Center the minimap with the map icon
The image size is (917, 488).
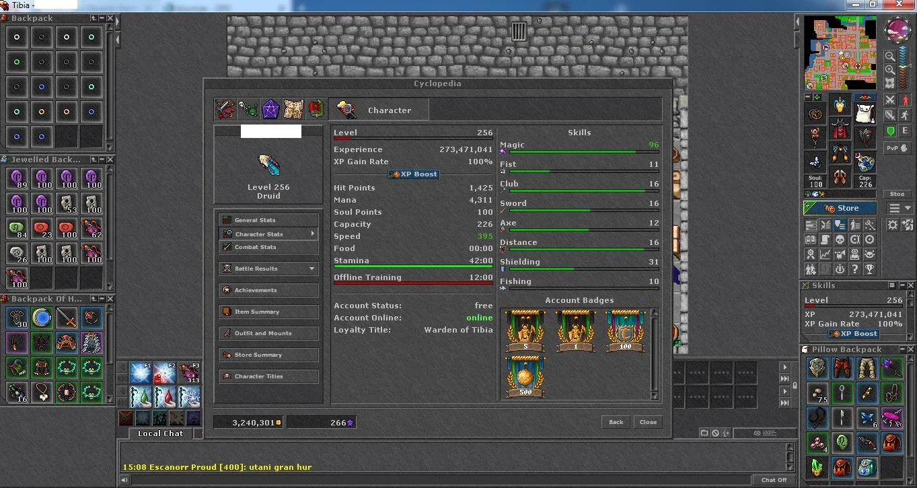pos(890,83)
